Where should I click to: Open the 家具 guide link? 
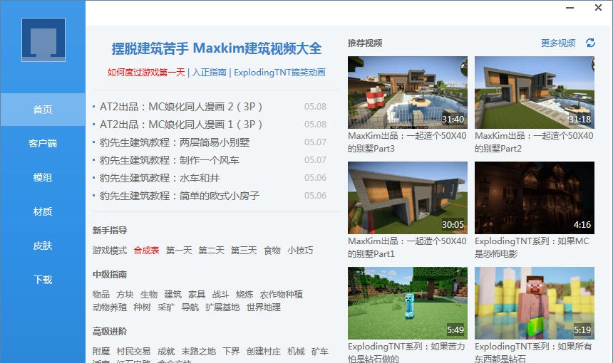coord(197,294)
